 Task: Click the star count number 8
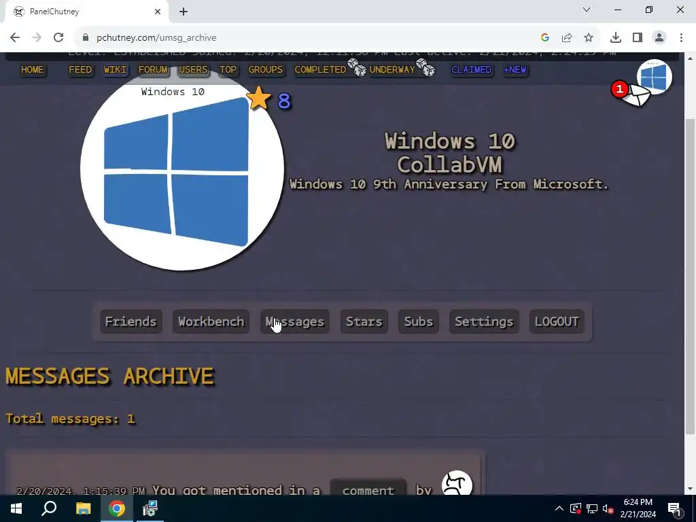[284, 101]
